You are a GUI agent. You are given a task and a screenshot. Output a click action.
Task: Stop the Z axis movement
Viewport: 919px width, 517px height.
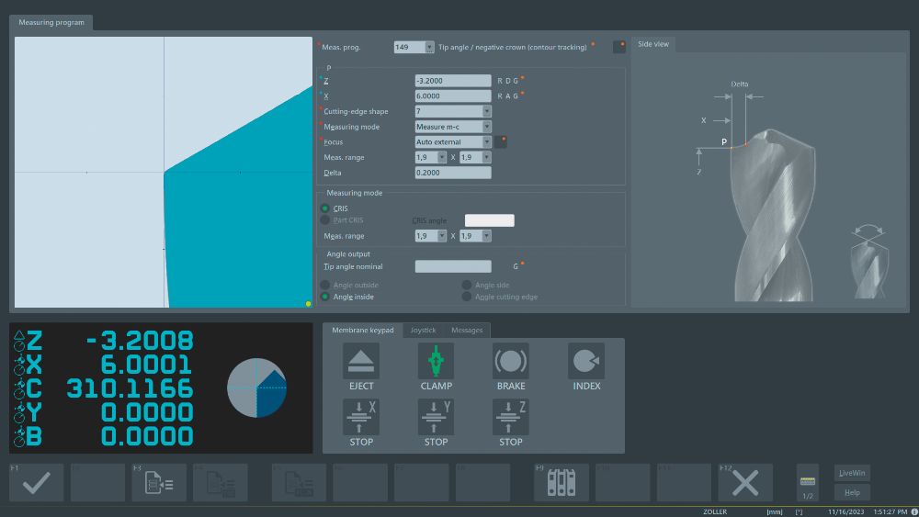(510, 417)
